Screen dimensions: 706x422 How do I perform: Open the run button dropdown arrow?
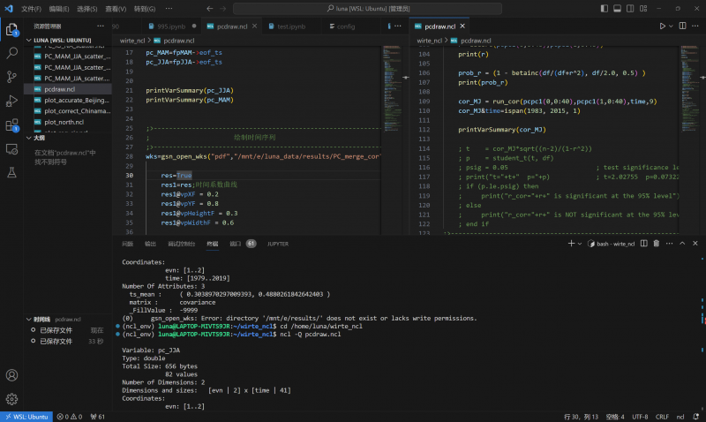click(672, 26)
